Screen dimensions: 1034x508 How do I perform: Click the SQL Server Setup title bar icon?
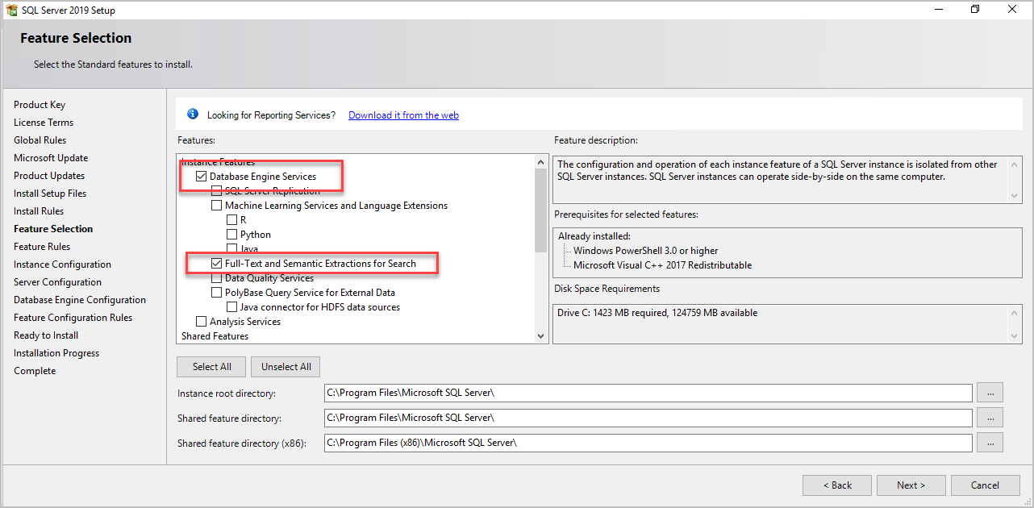pos(12,9)
